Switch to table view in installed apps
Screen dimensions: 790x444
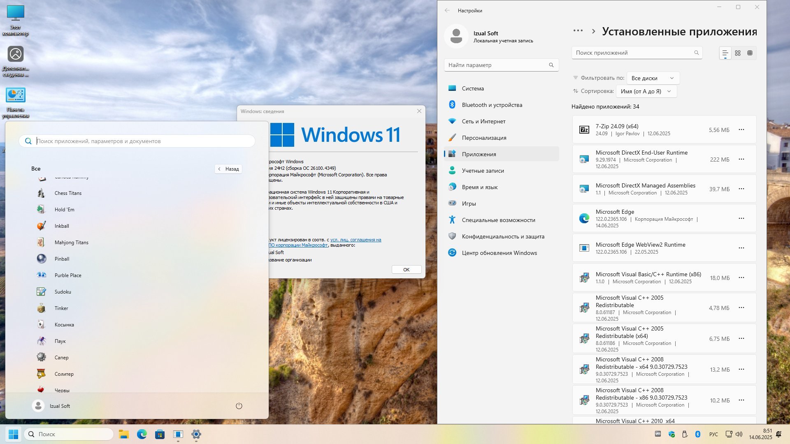750,53
